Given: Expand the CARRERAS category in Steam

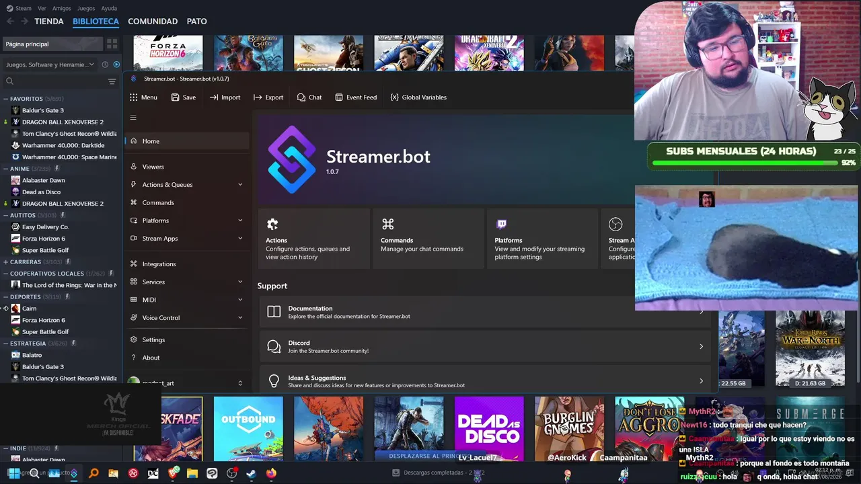Looking at the screenshot, I should click(x=6, y=262).
